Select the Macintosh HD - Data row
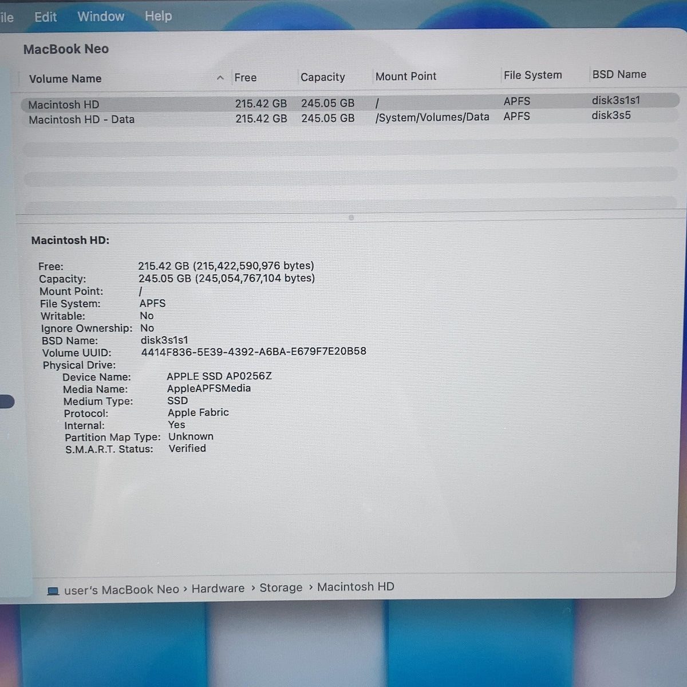Viewport: 687px width, 687px height. click(x=350, y=118)
